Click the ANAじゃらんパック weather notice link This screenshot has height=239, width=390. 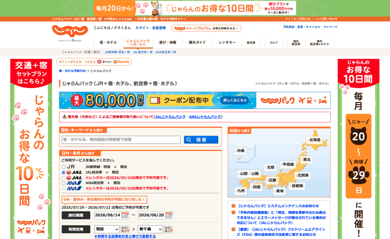tap(205, 117)
